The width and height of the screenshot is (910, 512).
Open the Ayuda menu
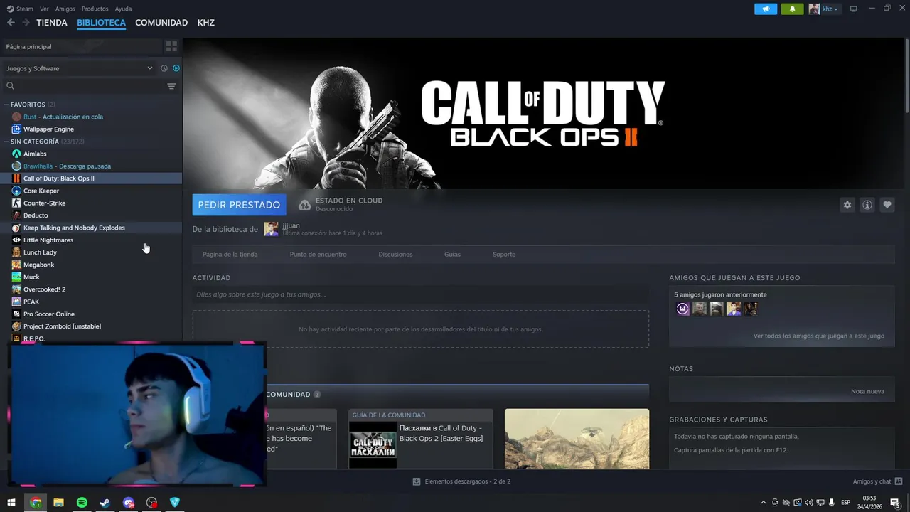(x=123, y=9)
